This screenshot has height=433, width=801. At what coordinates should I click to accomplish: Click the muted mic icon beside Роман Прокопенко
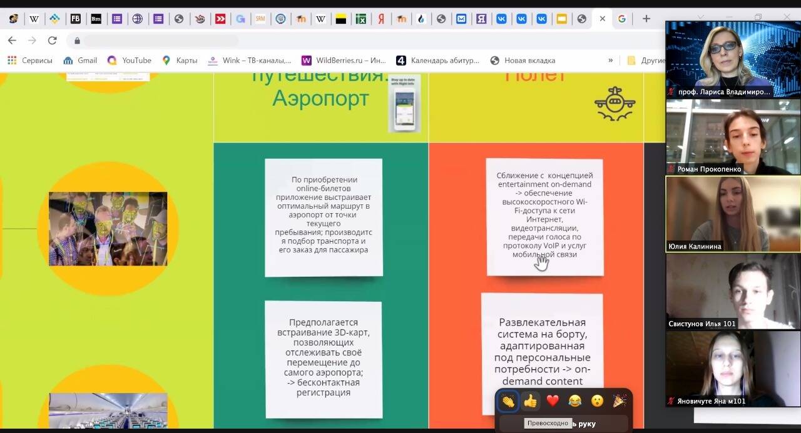point(671,169)
